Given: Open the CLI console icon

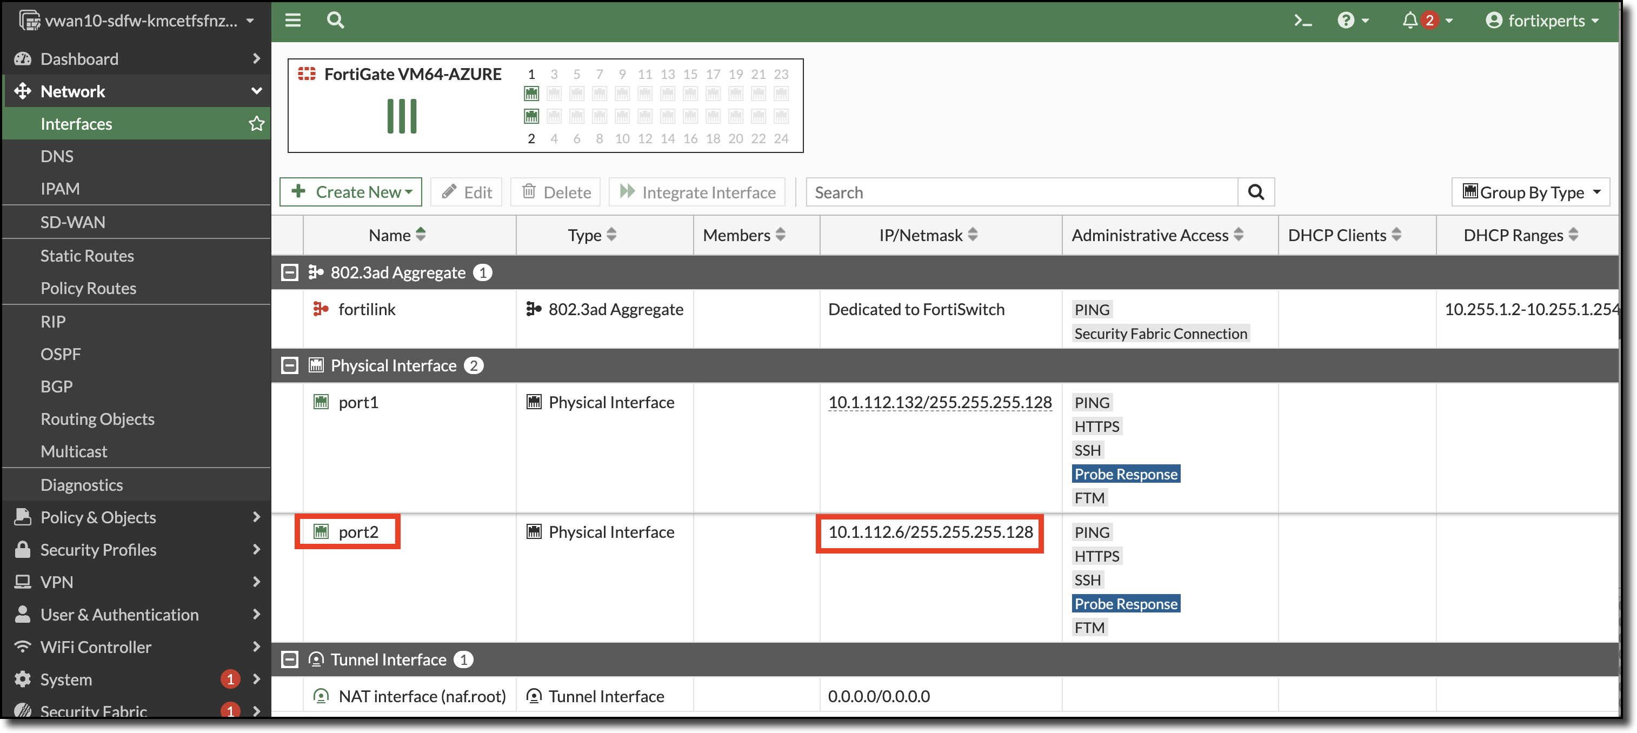Looking at the screenshot, I should 1303,21.
